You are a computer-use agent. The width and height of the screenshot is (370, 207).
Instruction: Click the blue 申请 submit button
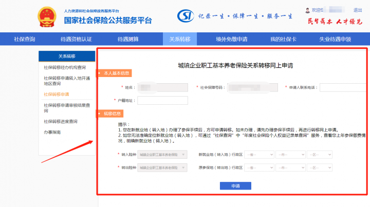[235, 185]
